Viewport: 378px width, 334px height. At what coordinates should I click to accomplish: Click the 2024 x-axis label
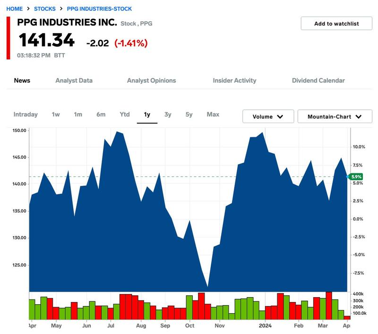tap(265, 326)
